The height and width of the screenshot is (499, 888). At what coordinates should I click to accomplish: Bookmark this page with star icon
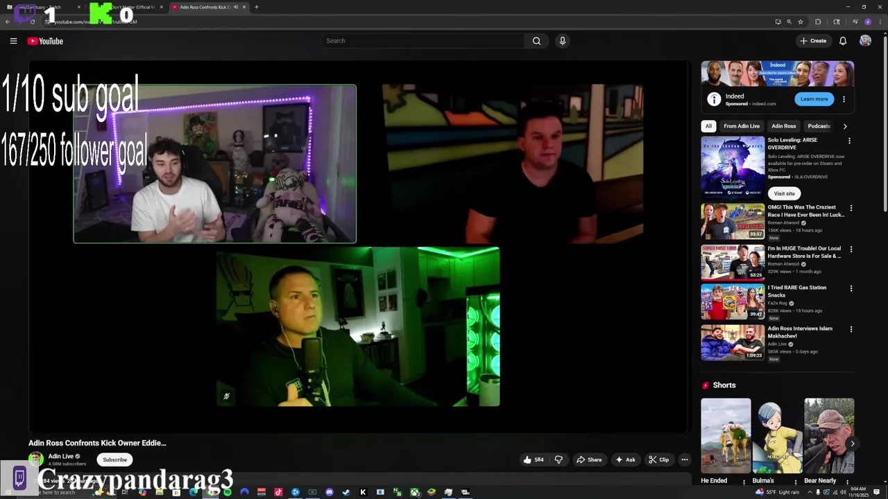[x=801, y=21]
